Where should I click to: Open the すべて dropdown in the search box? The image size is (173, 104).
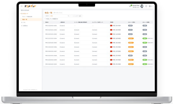coord(48,16)
